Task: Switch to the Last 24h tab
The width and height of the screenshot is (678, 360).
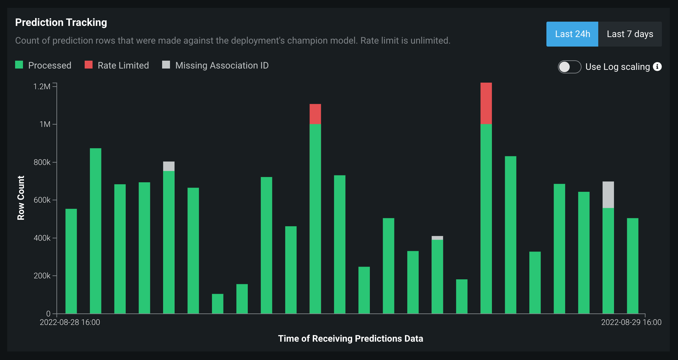Action: [x=572, y=34]
